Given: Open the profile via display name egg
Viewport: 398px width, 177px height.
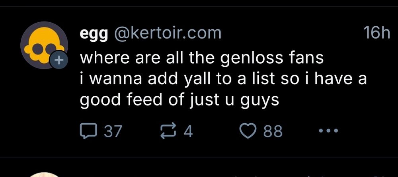Looking at the screenshot, I should (x=94, y=33).
